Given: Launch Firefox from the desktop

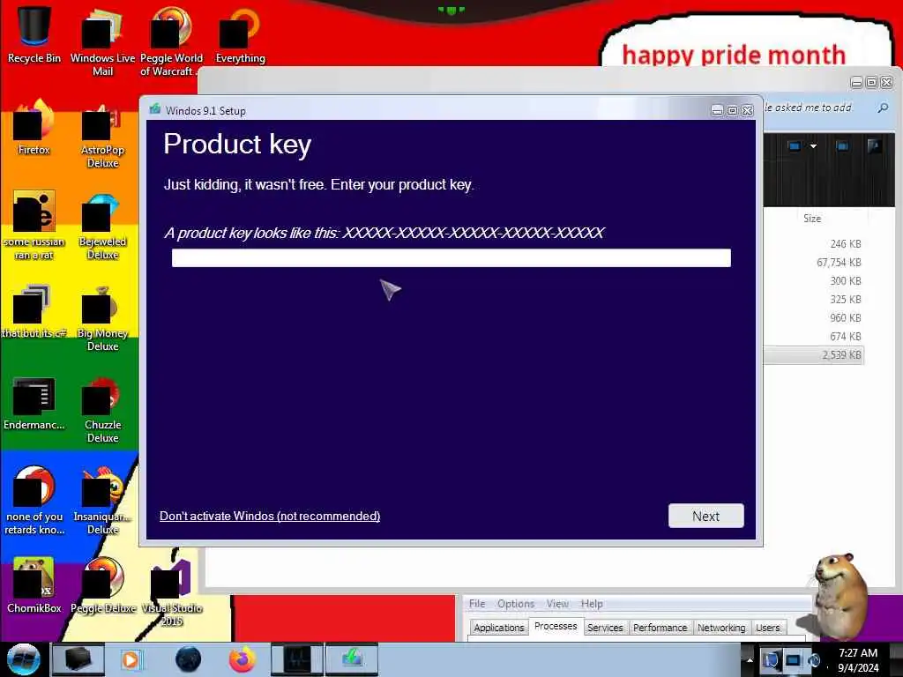Looking at the screenshot, I should click(x=34, y=127).
